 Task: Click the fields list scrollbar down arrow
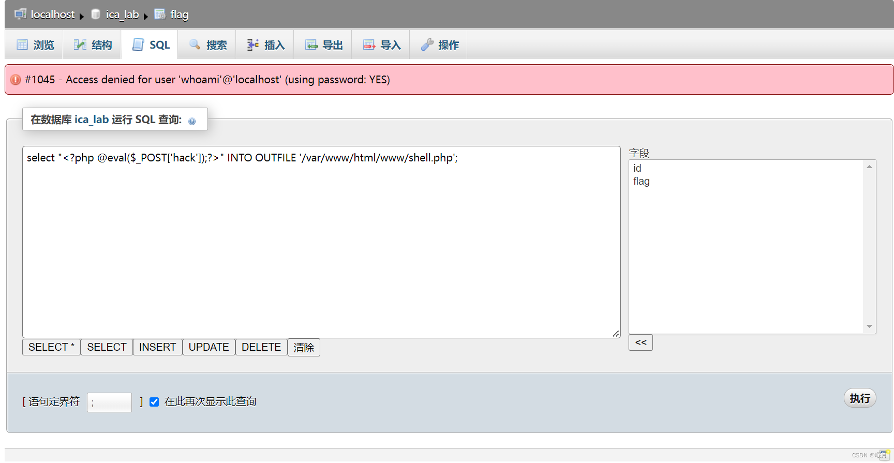coord(869,326)
